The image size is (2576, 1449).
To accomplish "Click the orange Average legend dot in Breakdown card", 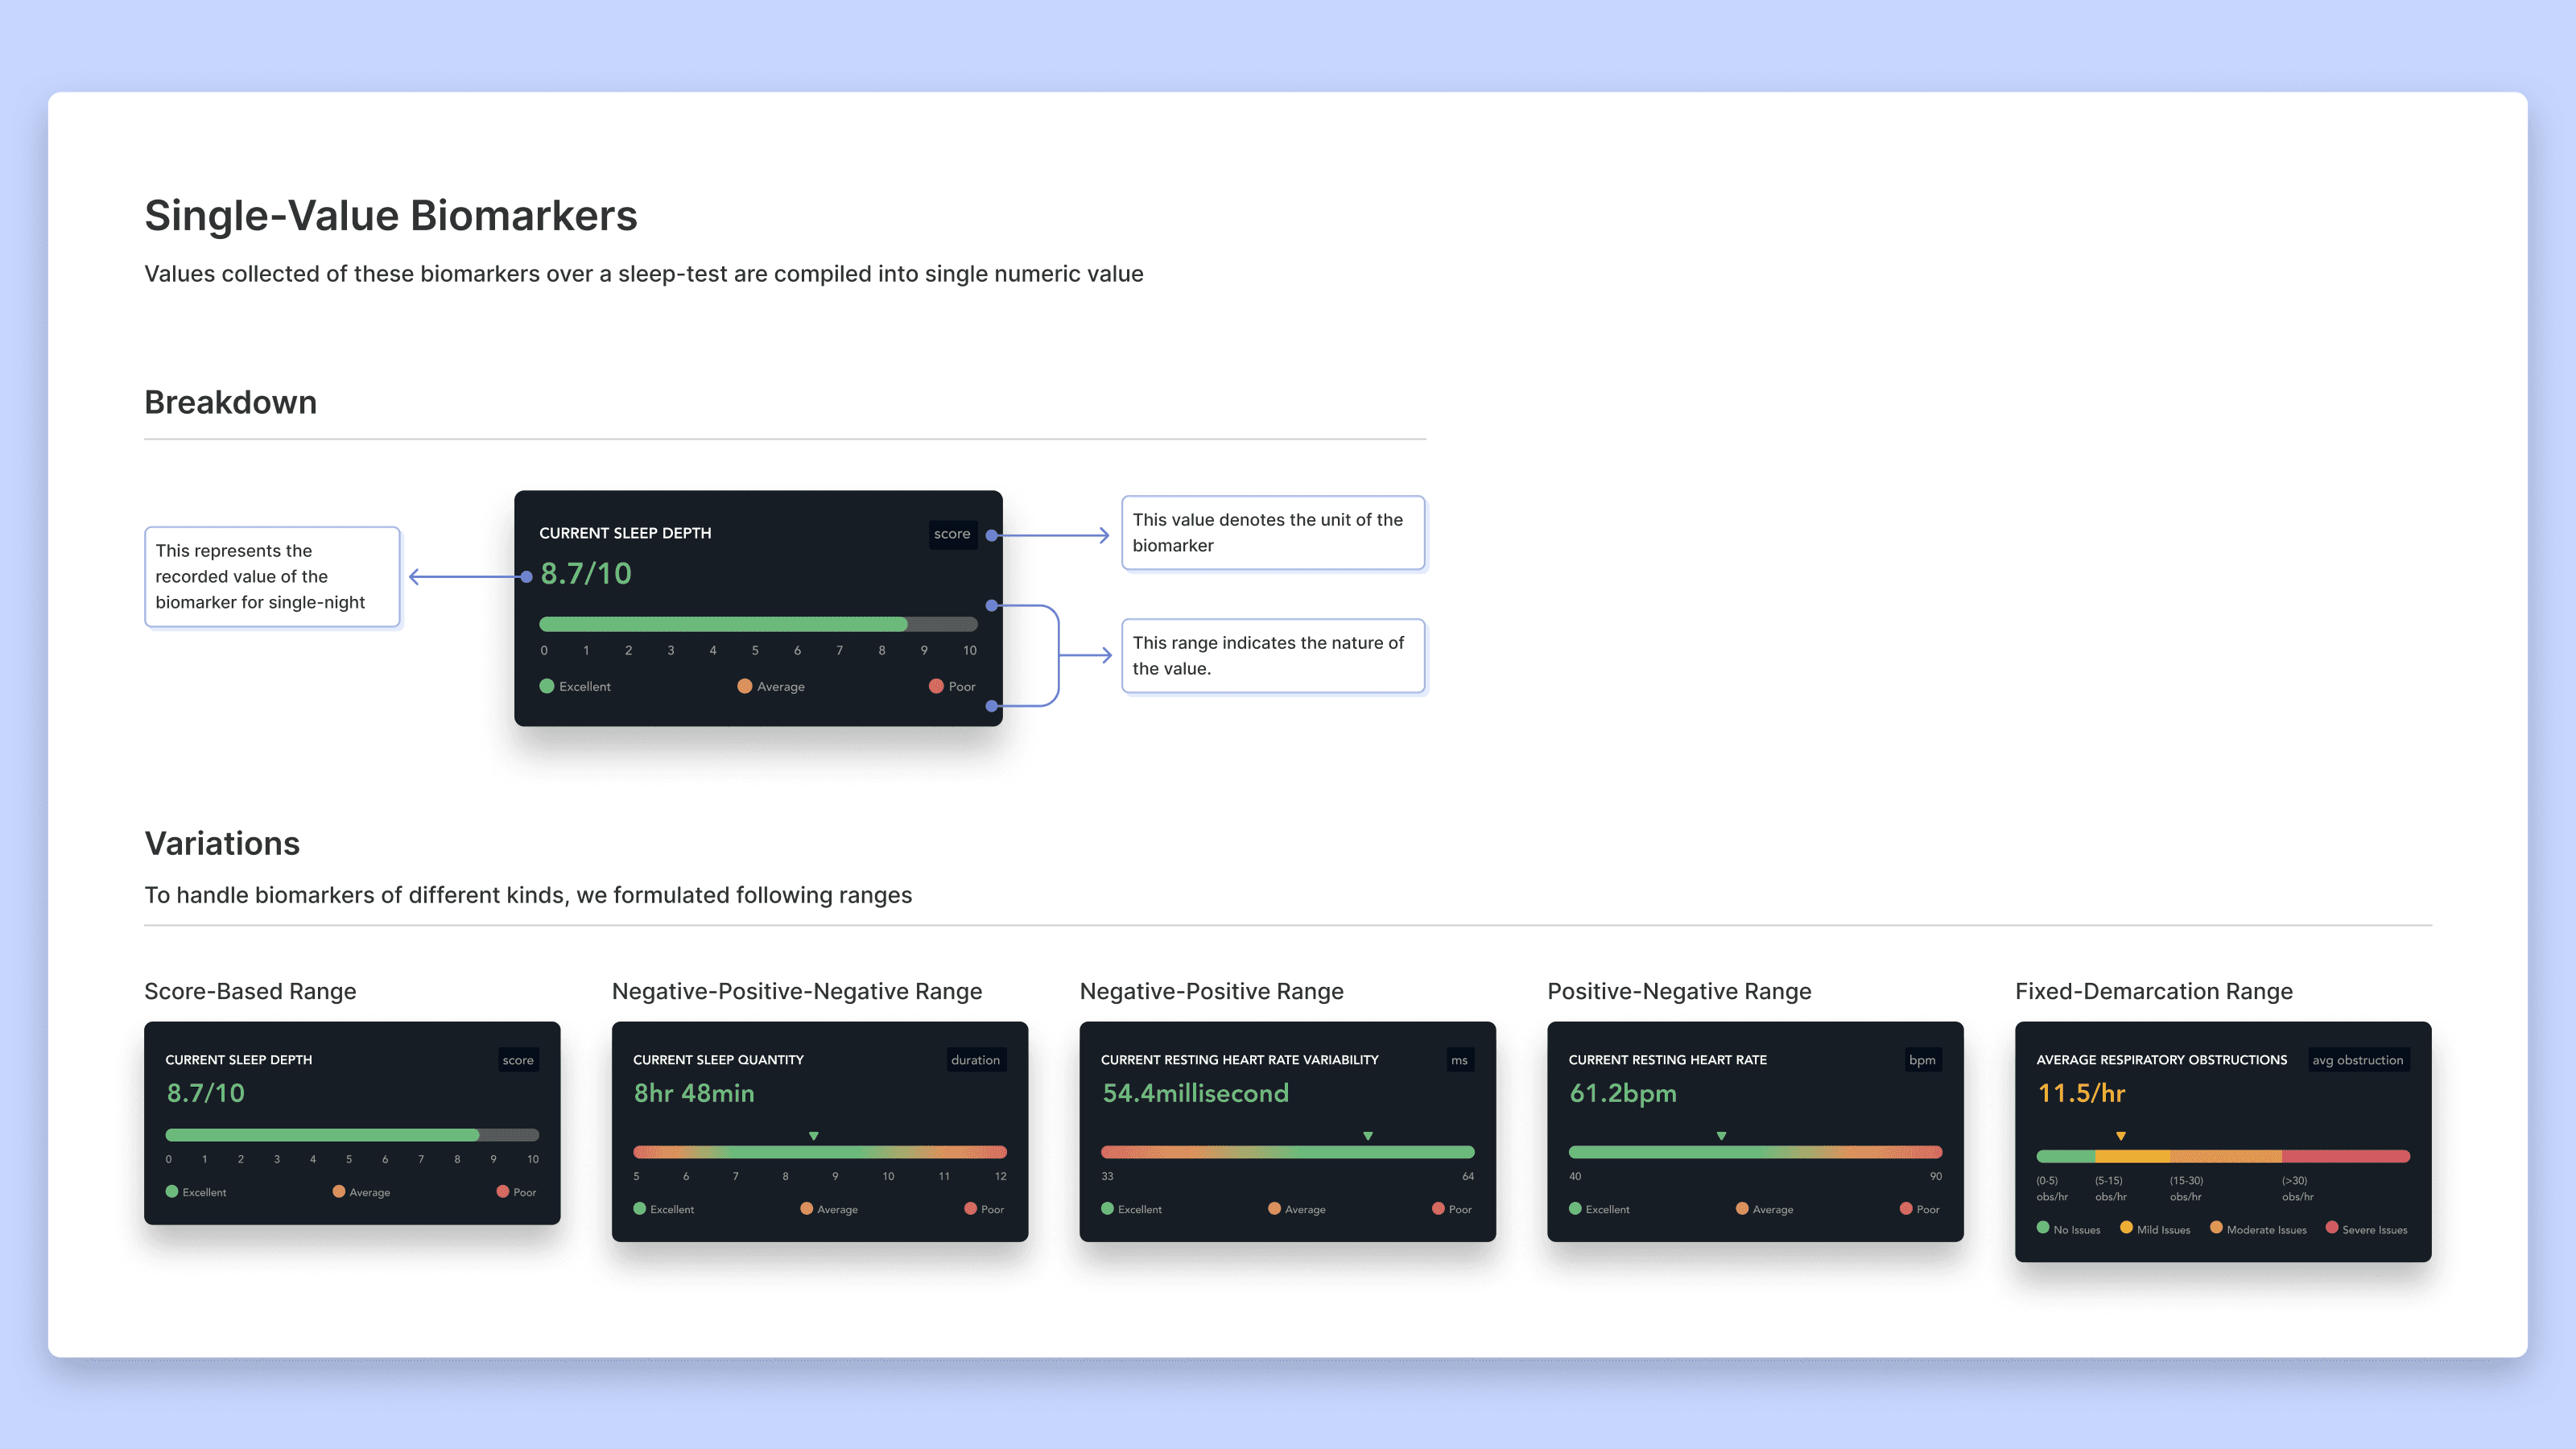I will [744, 686].
